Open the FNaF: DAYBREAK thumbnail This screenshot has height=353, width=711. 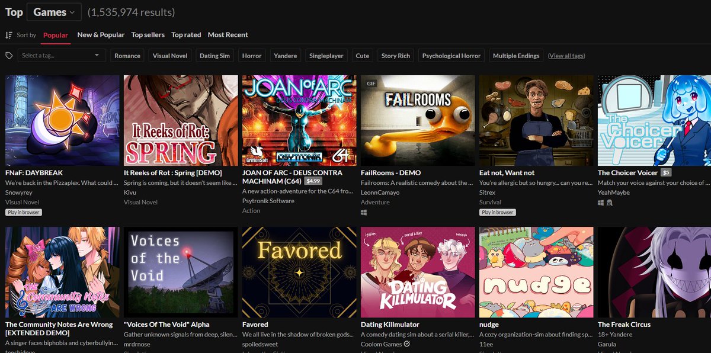coord(62,120)
